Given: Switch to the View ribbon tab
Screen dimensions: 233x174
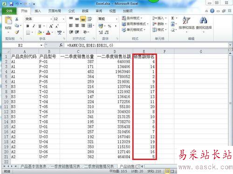Looking at the screenshot, I should [112, 11].
